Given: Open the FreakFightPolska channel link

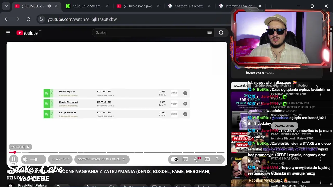Looking at the screenshot, I should (x=32, y=185).
